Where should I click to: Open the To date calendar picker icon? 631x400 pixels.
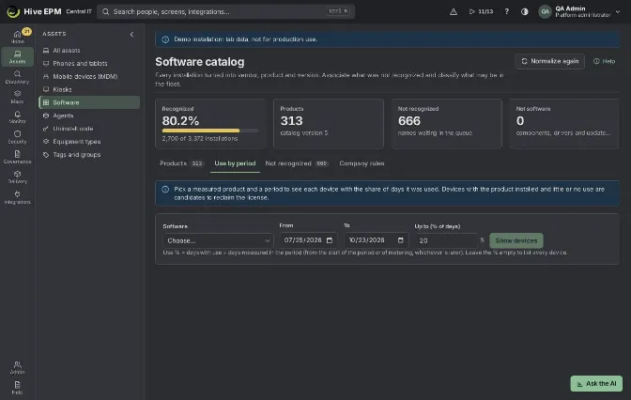coord(400,240)
